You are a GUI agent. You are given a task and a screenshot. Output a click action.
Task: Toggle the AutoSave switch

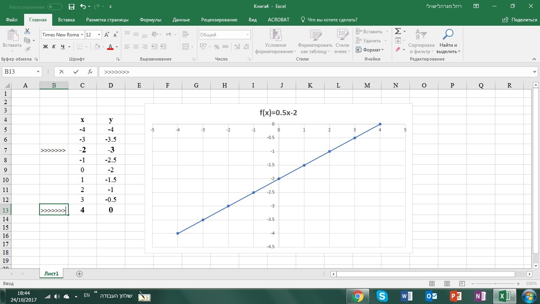(x=55, y=7)
